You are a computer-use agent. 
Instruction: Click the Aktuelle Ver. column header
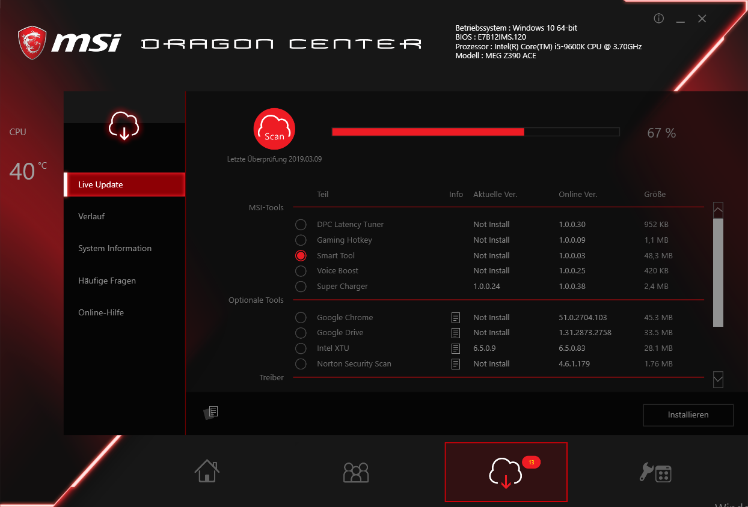pyautogui.click(x=495, y=194)
